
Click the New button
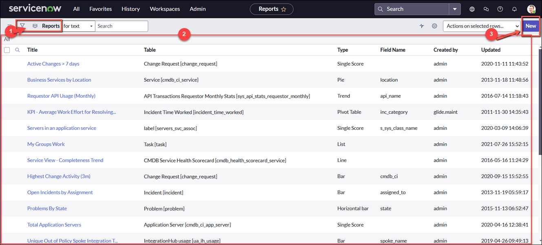point(531,26)
